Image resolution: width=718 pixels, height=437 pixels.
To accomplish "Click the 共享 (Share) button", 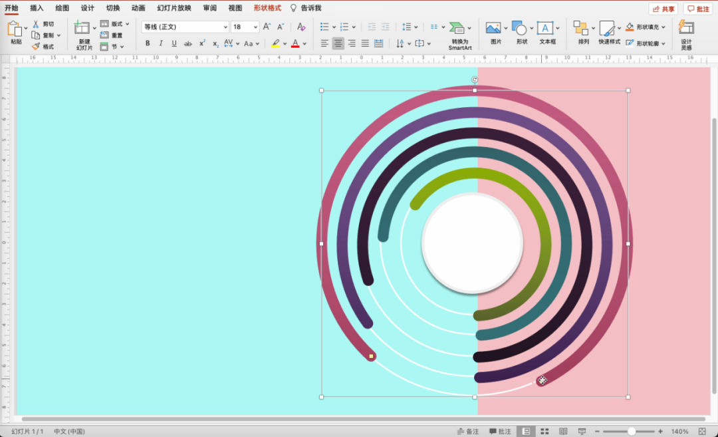I will (663, 9).
